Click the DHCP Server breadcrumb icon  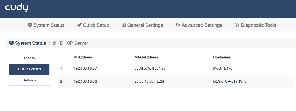pyautogui.click(x=55, y=43)
